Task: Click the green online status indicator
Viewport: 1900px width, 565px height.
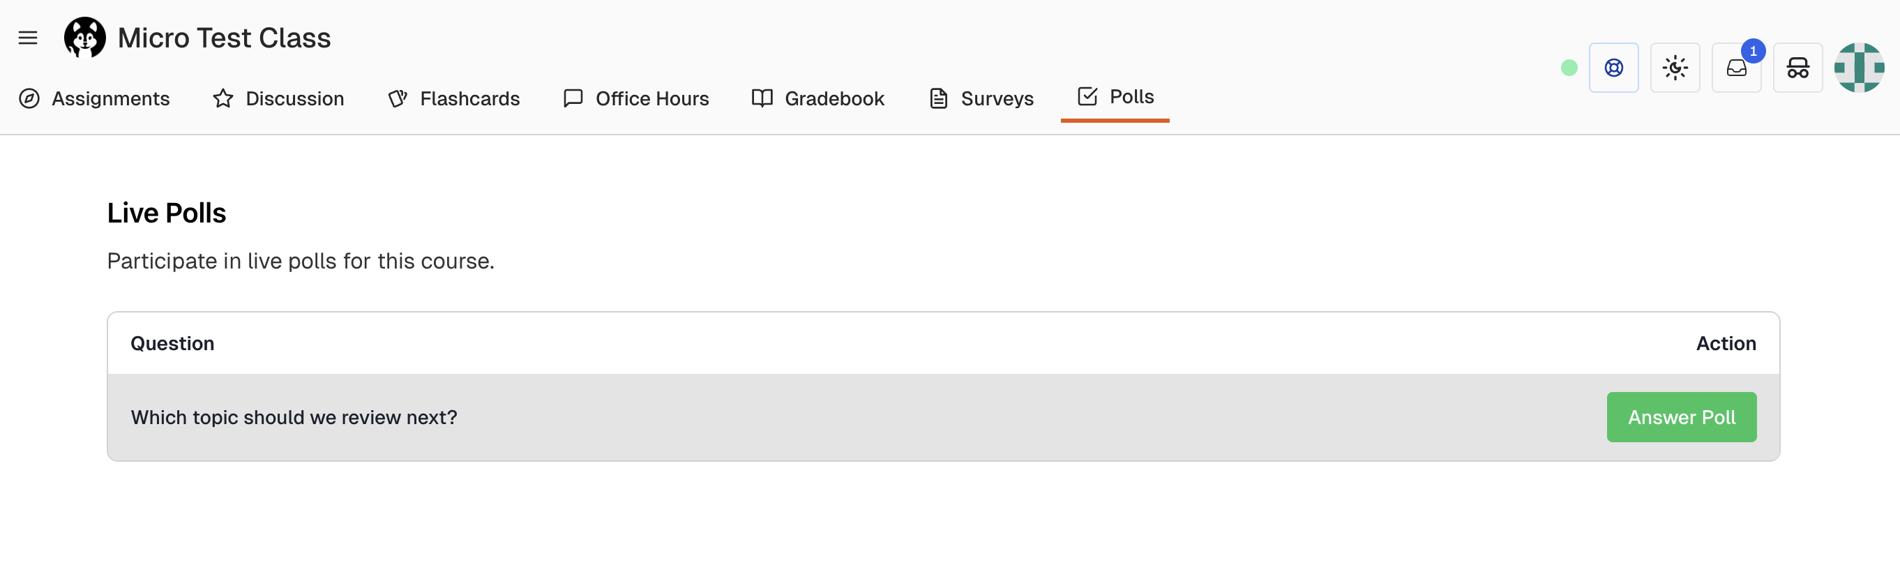Action: pos(1569,67)
